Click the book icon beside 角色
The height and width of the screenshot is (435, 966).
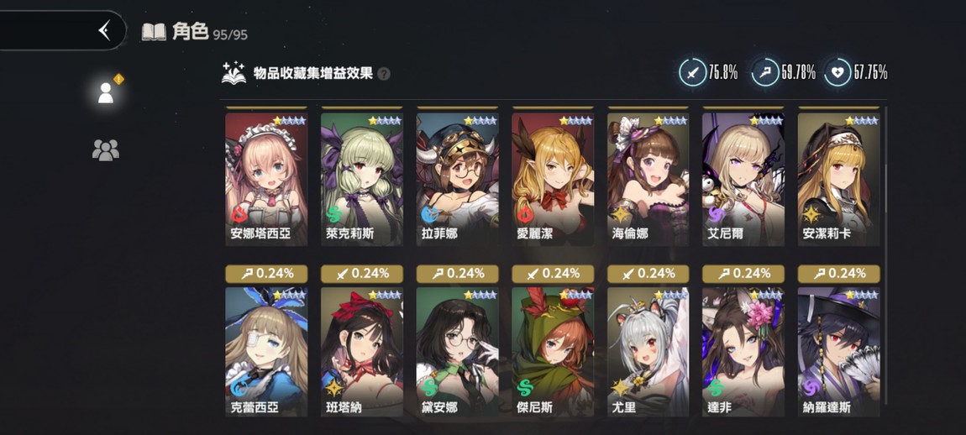pos(154,32)
